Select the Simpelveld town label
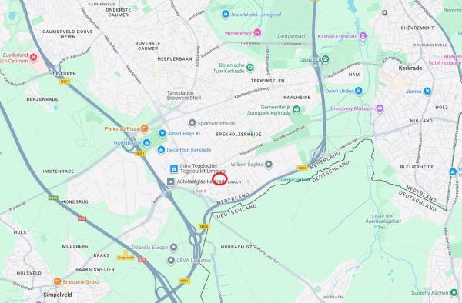Image resolution: width=462 pixels, height=303 pixels. click(x=58, y=295)
